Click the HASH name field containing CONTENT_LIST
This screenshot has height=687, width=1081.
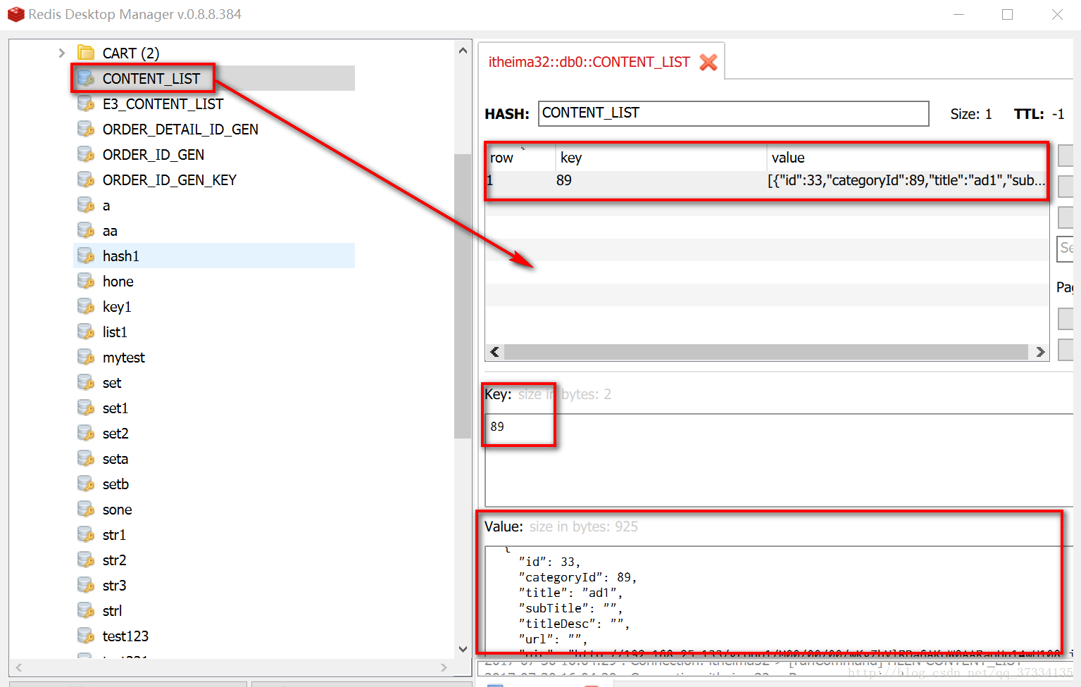click(733, 113)
